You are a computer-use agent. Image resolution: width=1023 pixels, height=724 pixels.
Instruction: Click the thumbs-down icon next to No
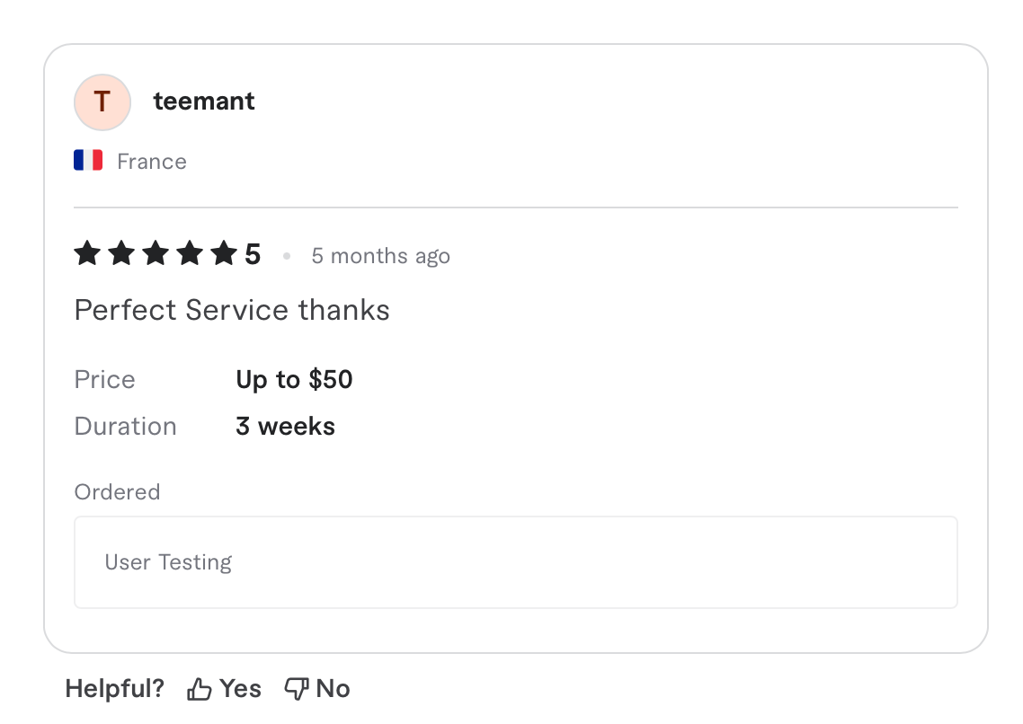click(296, 688)
